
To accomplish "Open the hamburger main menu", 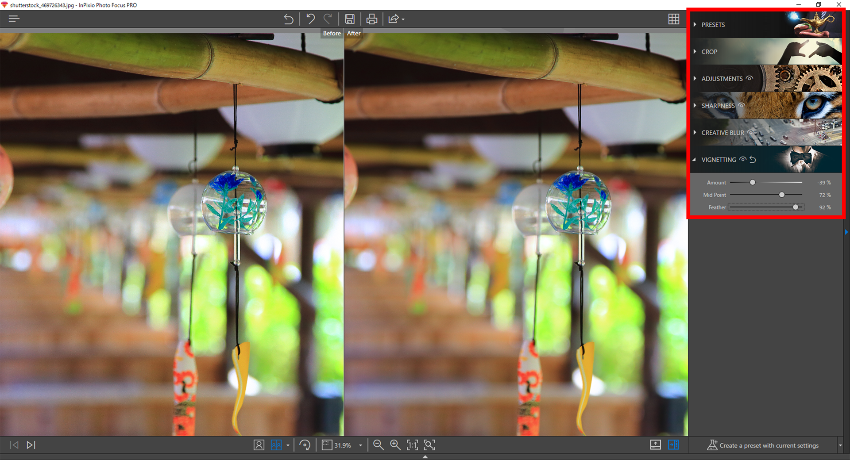I will point(14,19).
